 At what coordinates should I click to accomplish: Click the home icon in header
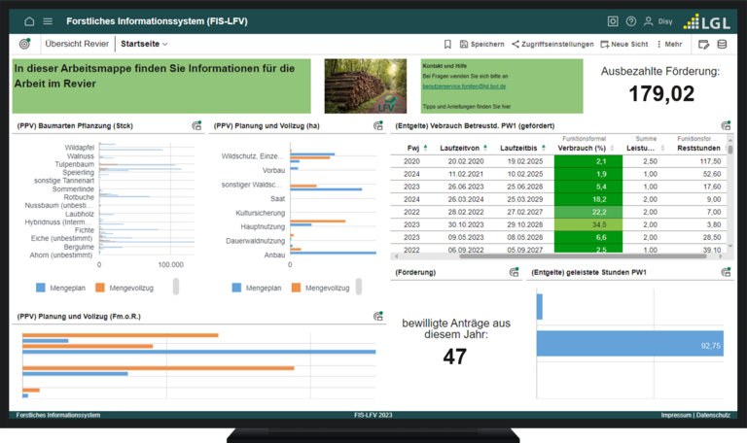(x=29, y=20)
